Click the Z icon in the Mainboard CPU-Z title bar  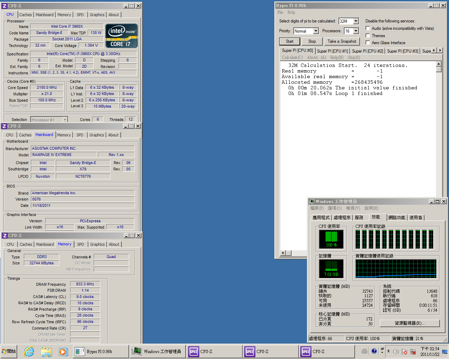(x=4, y=126)
